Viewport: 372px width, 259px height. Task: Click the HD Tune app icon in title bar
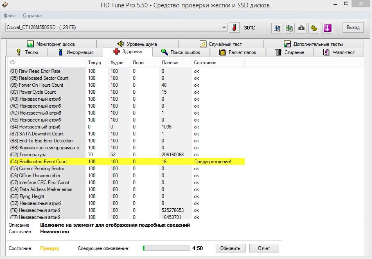click(x=5, y=4)
